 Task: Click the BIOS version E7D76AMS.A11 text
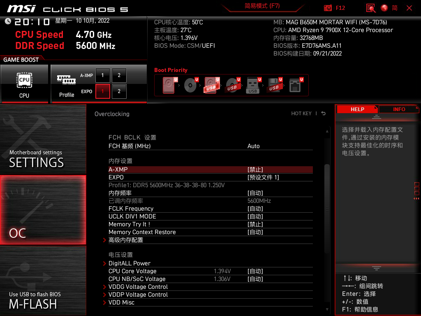point(322,46)
